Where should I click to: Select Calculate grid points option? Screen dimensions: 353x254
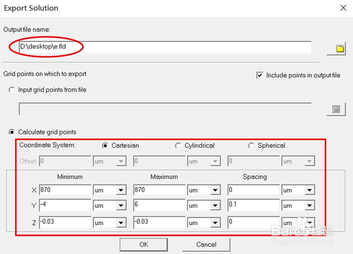pyautogui.click(x=12, y=132)
